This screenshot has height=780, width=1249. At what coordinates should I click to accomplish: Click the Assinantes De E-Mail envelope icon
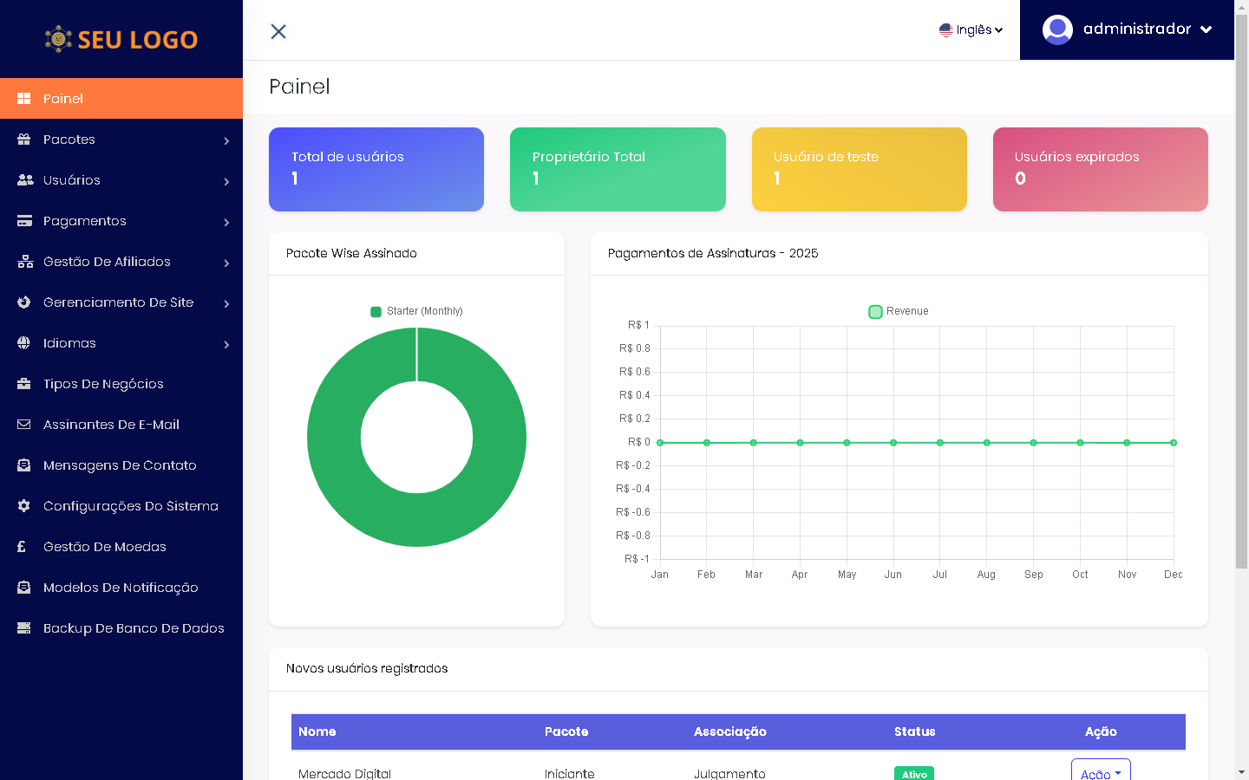point(24,425)
